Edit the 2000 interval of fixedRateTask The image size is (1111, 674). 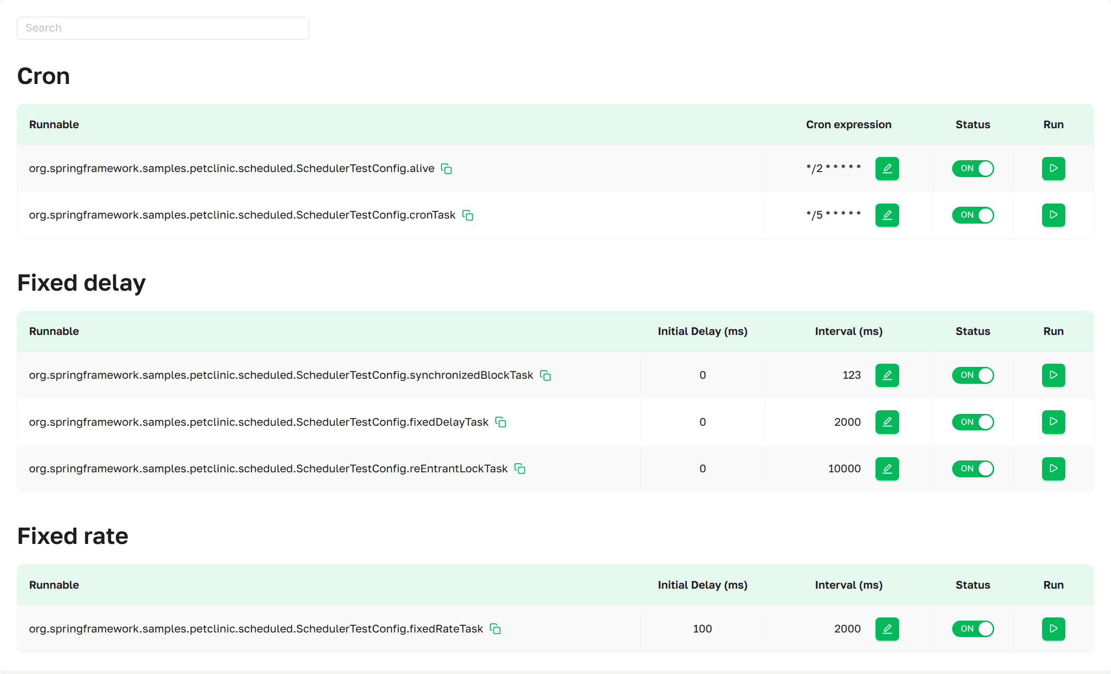887,629
